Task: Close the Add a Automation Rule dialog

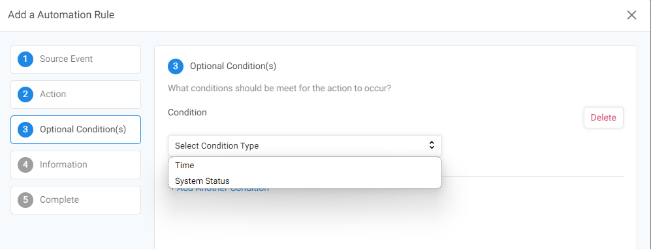Action: coord(631,16)
